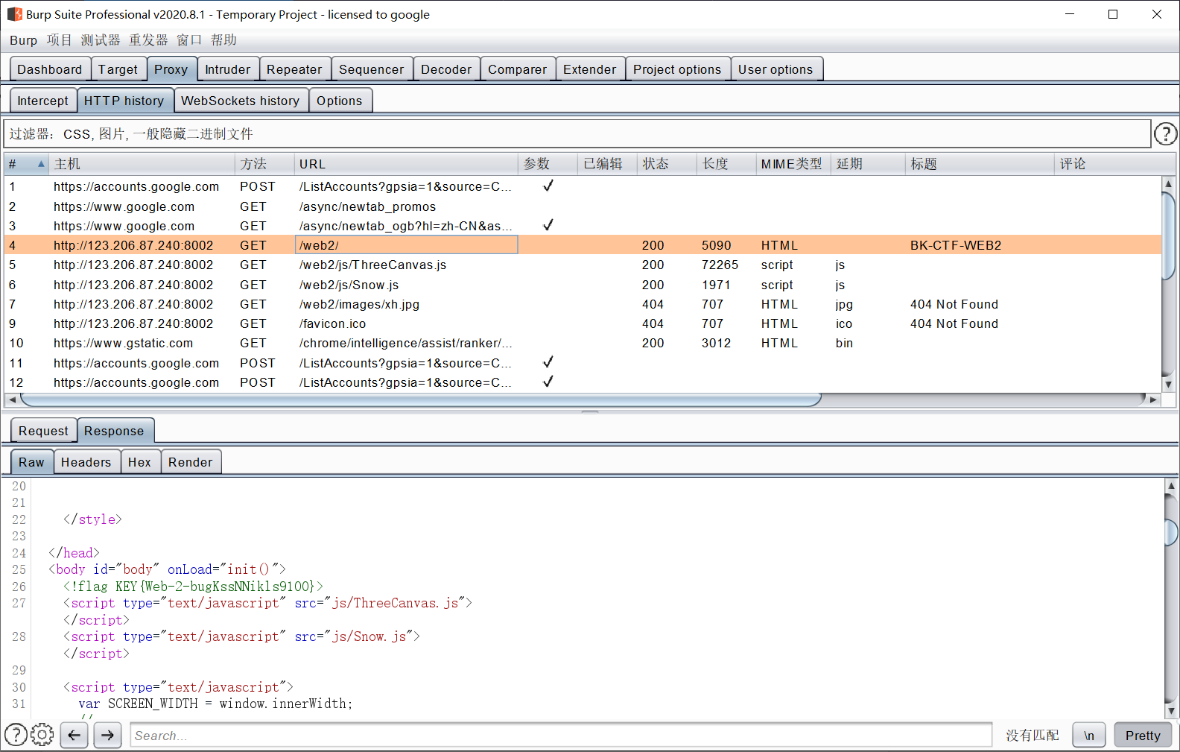The image size is (1180, 752).
Task: Sort by the 参数 params column header
Action: [548, 164]
